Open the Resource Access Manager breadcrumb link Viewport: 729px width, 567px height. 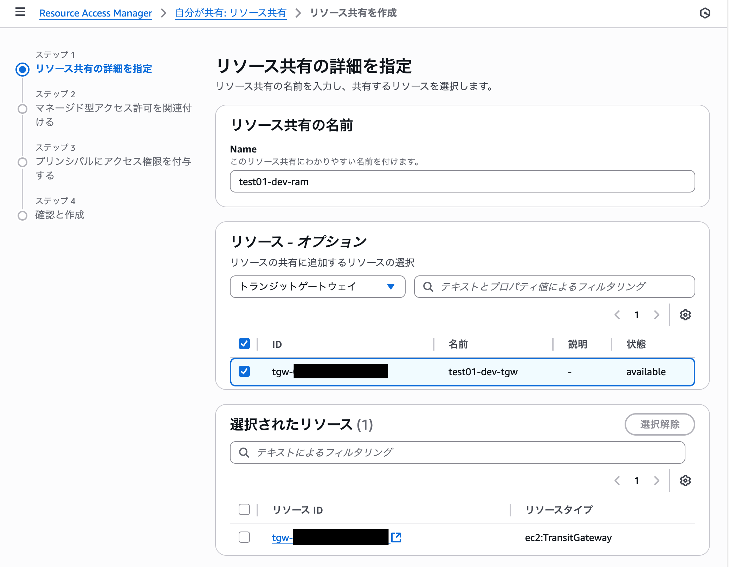[x=95, y=13]
